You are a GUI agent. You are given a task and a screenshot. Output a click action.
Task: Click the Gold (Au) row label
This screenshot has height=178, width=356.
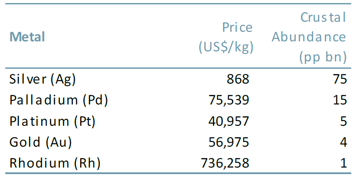coord(41,142)
